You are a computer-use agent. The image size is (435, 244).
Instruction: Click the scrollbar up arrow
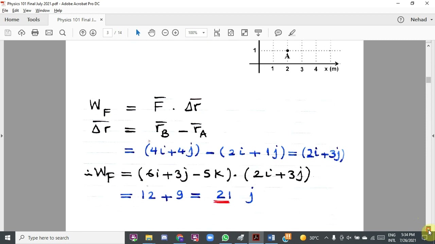click(x=428, y=45)
